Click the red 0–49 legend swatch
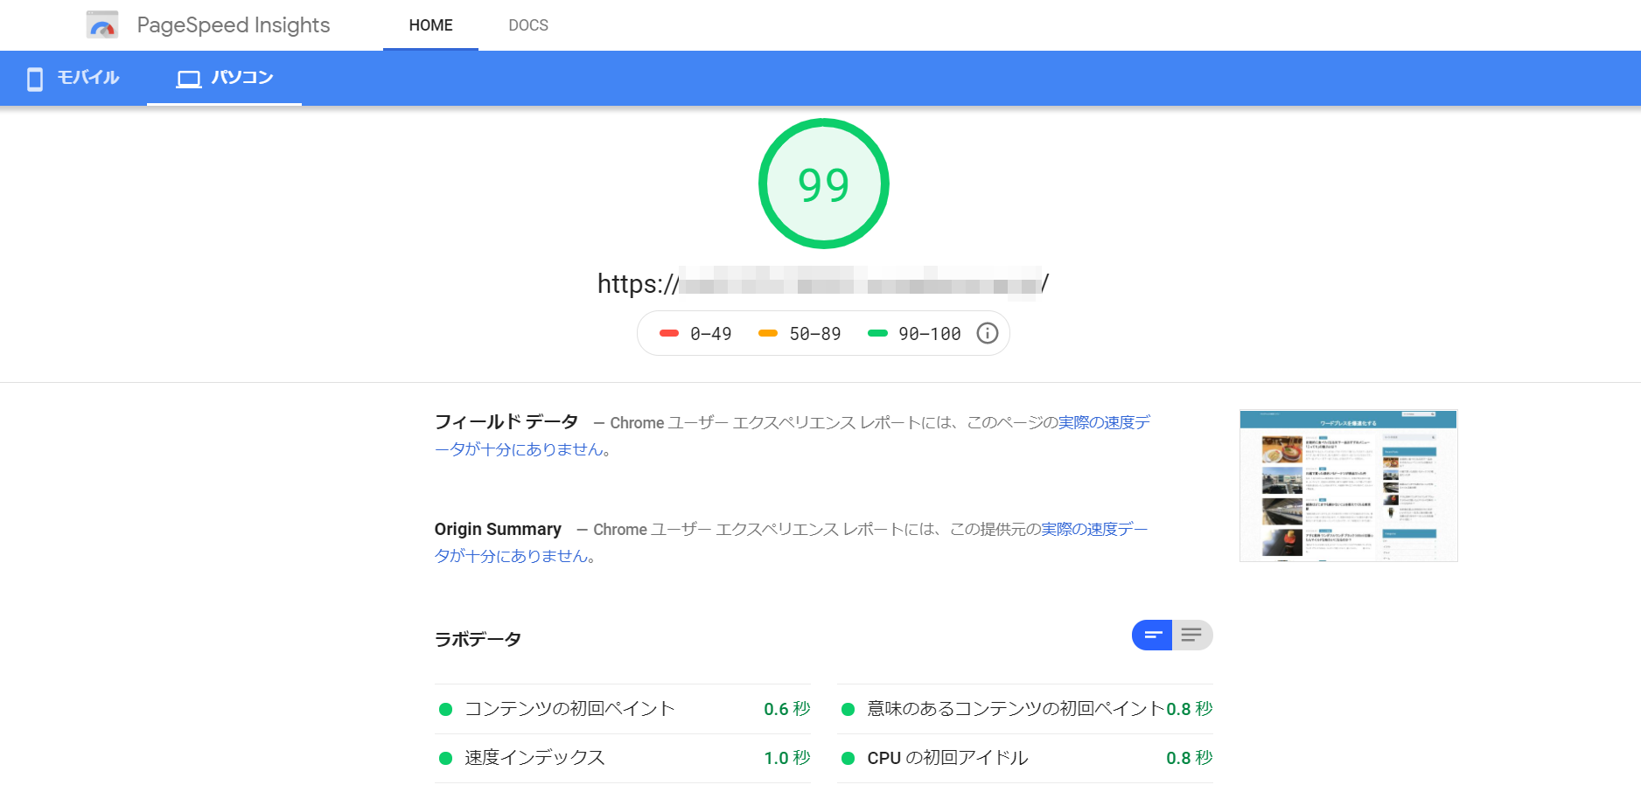Viewport: 1641px width, 785px height. coord(669,334)
